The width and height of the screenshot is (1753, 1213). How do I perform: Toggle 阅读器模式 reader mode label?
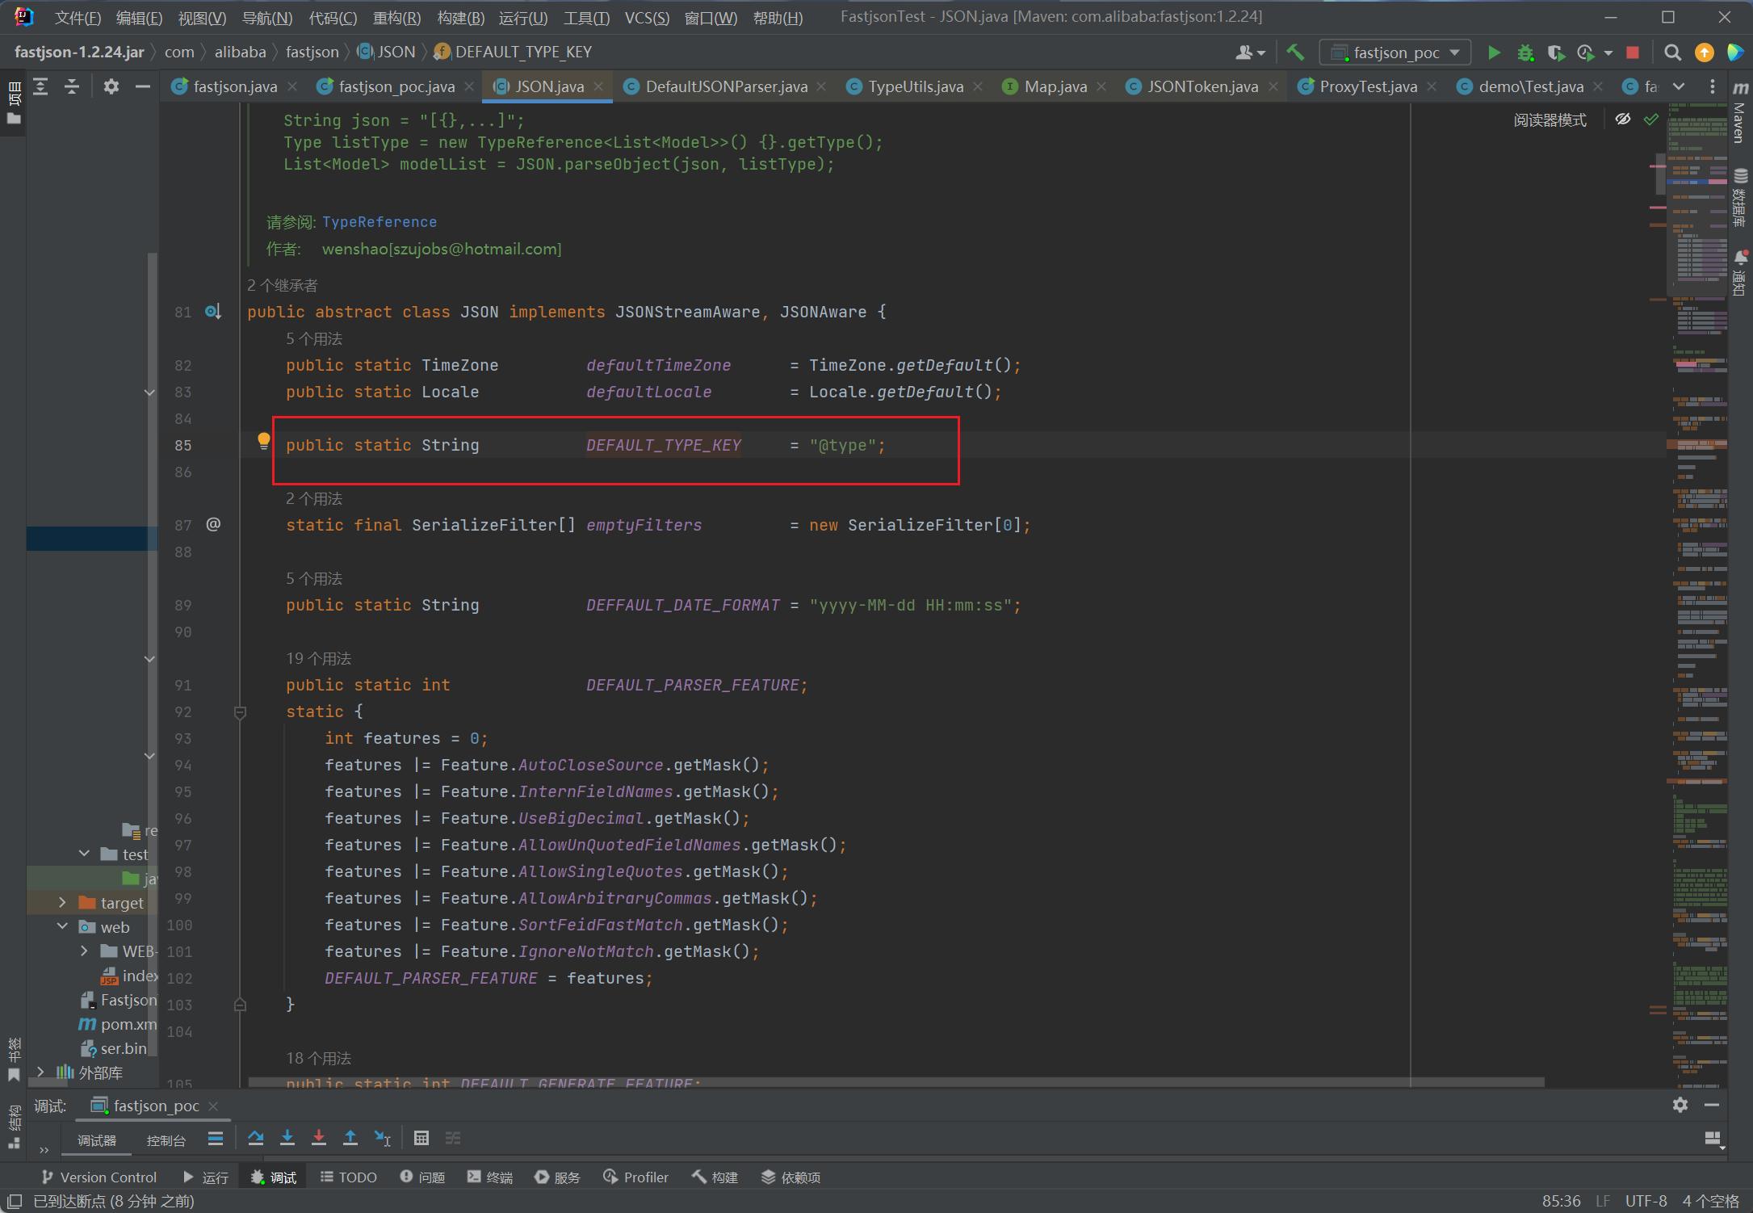point(1550,120)
